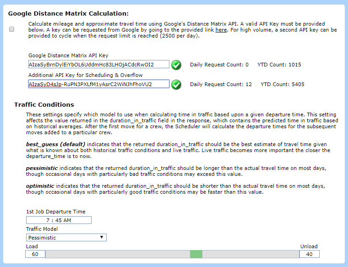Click 'YTD Count: 5405' text
This screenshot has height=267, width=348.
283,84
